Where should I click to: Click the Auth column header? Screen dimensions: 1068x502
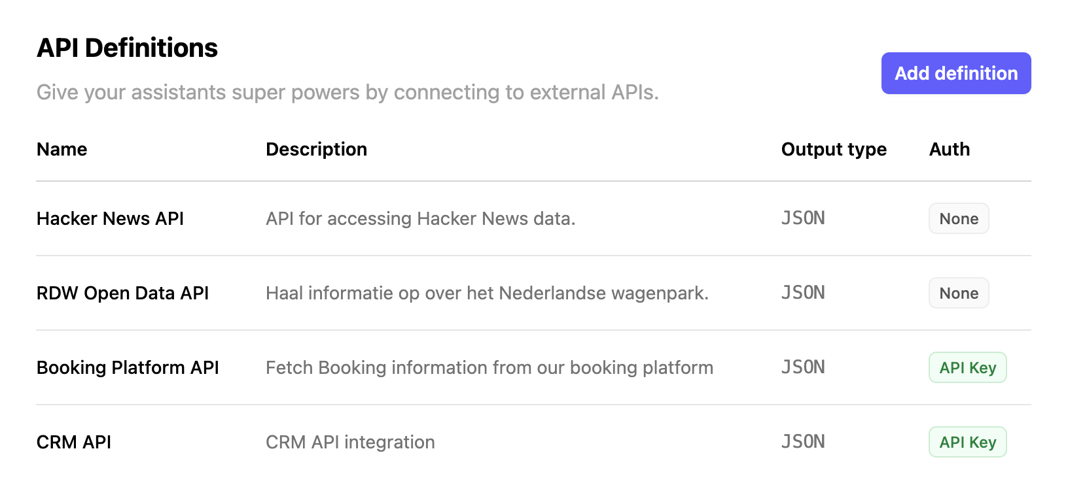949,149
